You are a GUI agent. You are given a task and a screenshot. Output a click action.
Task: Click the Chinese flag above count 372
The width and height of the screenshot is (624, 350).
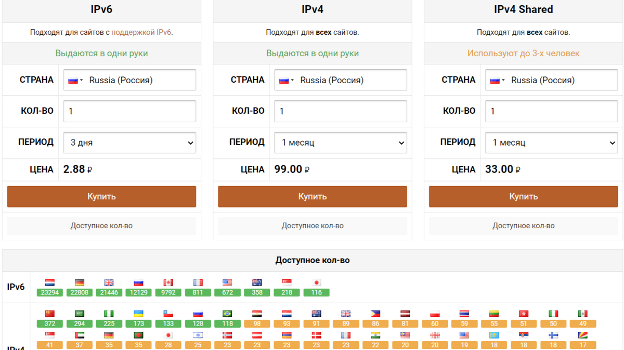(x=50, y=314)
